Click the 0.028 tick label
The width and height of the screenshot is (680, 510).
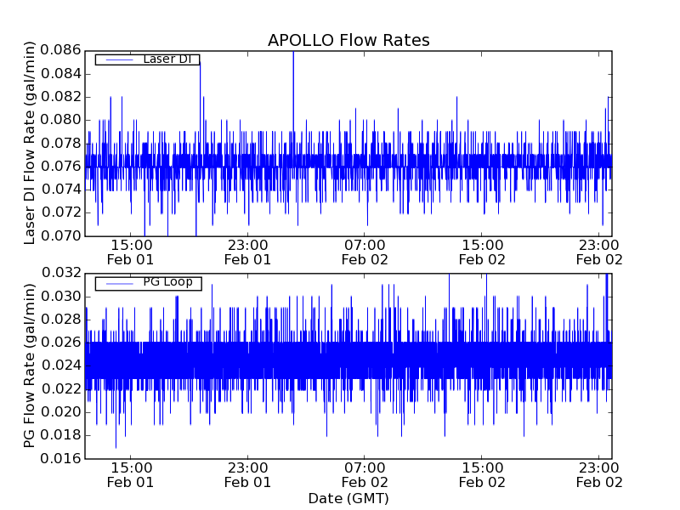60,320
